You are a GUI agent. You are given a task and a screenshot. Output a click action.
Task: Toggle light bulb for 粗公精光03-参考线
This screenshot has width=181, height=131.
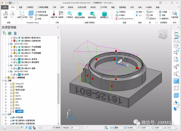pos(17,59)
